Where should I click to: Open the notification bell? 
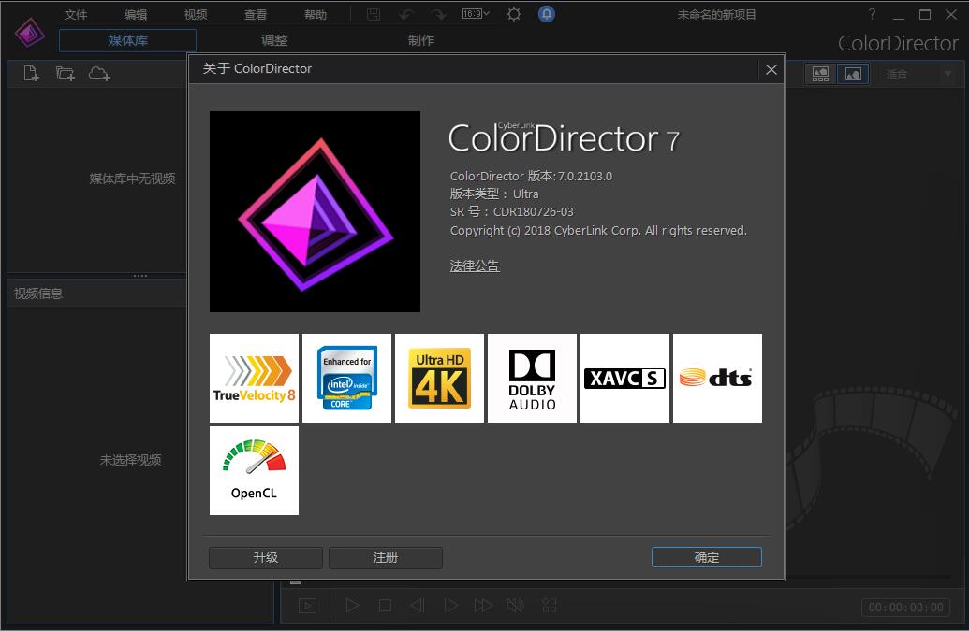547,14
